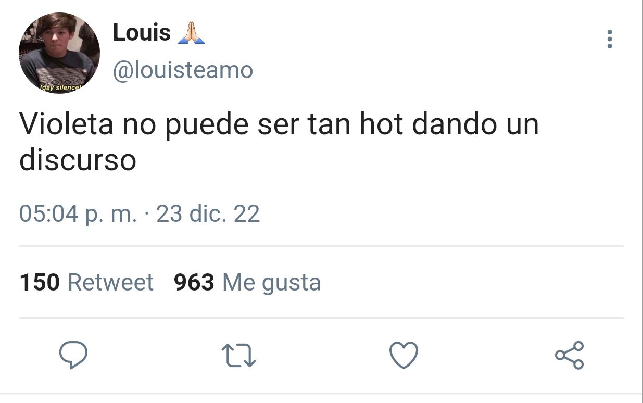Click the Me gusta label

point(272,283)
